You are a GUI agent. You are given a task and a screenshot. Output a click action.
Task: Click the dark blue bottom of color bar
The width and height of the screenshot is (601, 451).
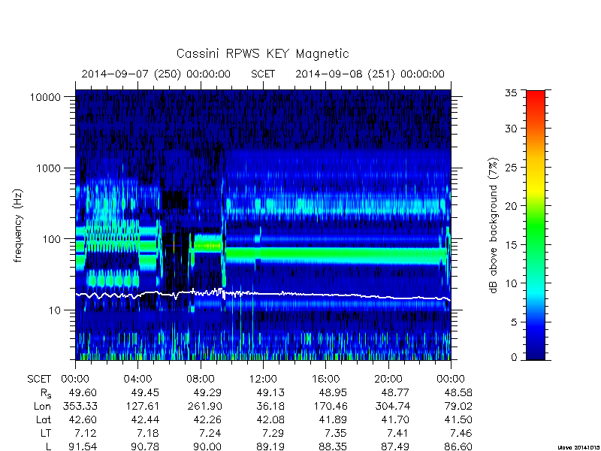coord(536,351)
